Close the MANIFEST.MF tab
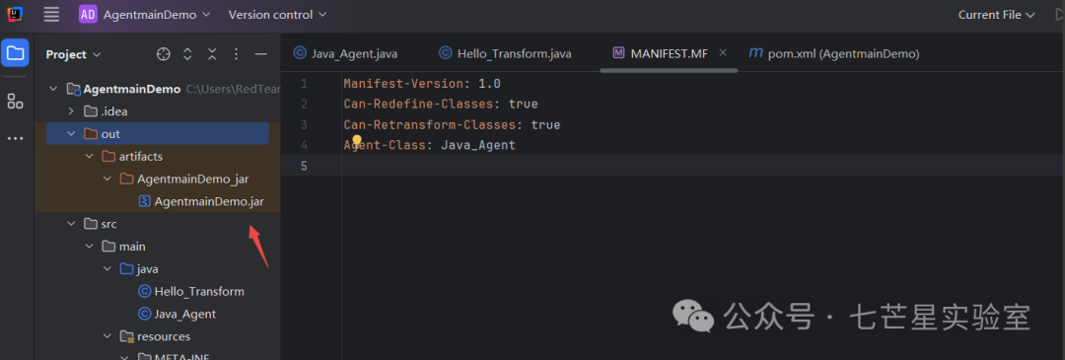Viewport: 1065px width, 360px height. pos(723,52)
